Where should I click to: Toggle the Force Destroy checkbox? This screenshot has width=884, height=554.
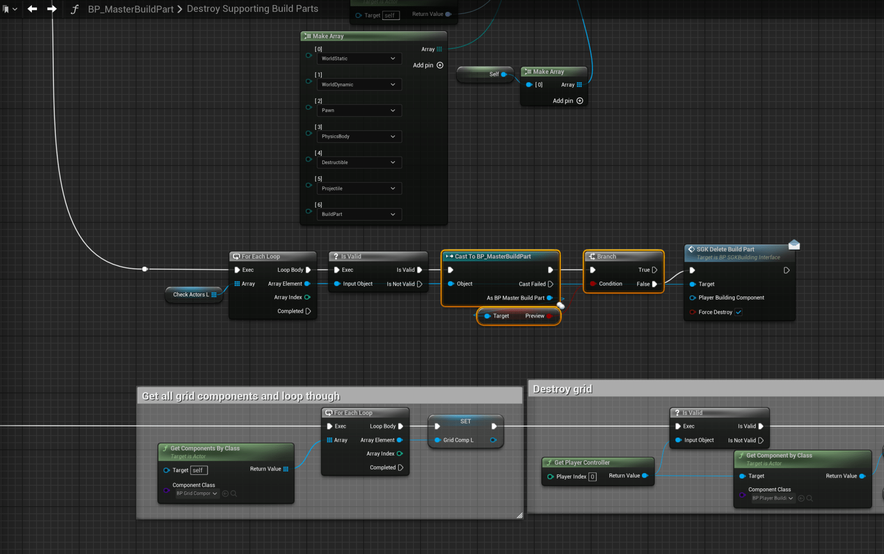click(x=738, y=312)
